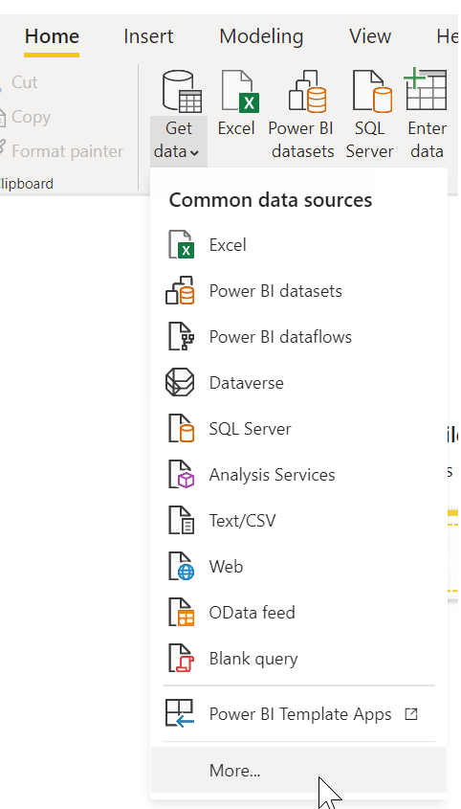The height and width of the screenshot is (809, 461).
Task: Switch to the Modeling tab
Action: 261,36
